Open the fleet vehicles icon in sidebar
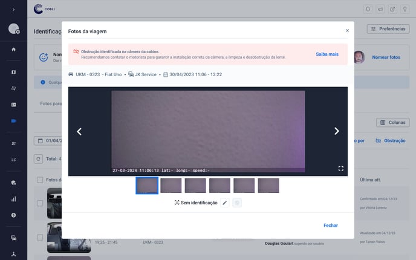Screen dimensions: 416x260 coord(13,238)
